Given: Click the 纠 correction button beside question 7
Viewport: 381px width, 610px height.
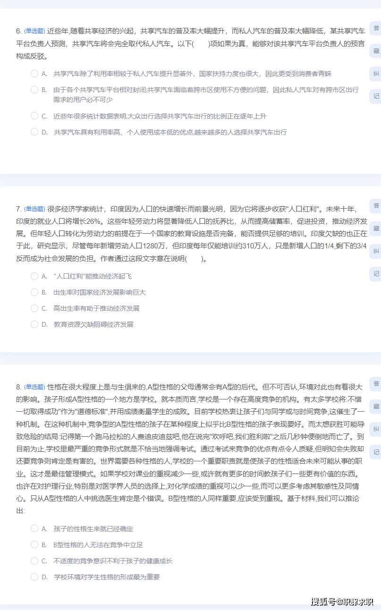Looking at the screenshot, I should 376,251.
